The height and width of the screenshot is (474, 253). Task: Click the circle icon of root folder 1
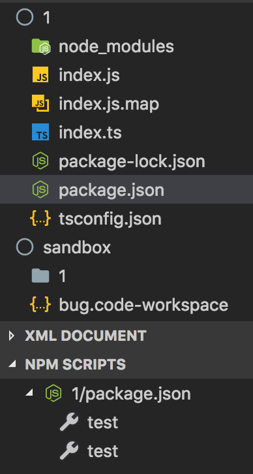[25, 18]
